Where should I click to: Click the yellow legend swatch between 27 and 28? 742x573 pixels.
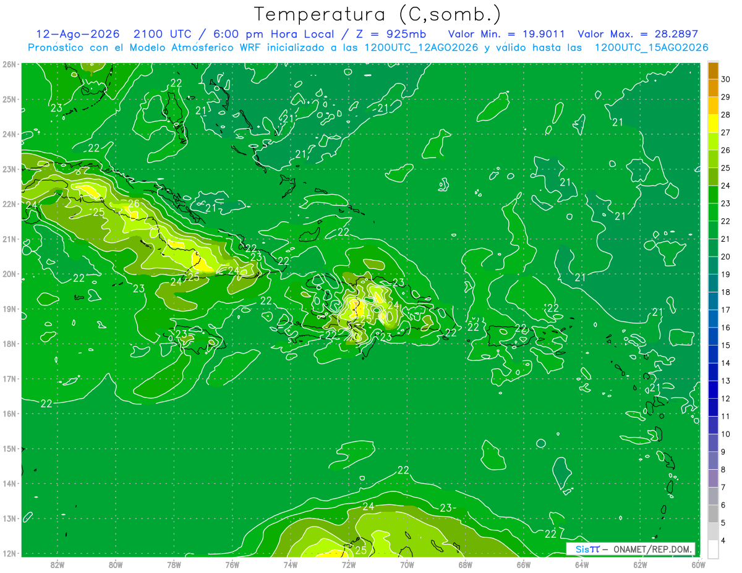(713, 124)
